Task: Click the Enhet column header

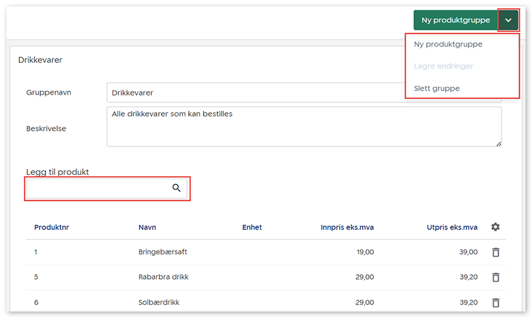Action: pos(252,227)
